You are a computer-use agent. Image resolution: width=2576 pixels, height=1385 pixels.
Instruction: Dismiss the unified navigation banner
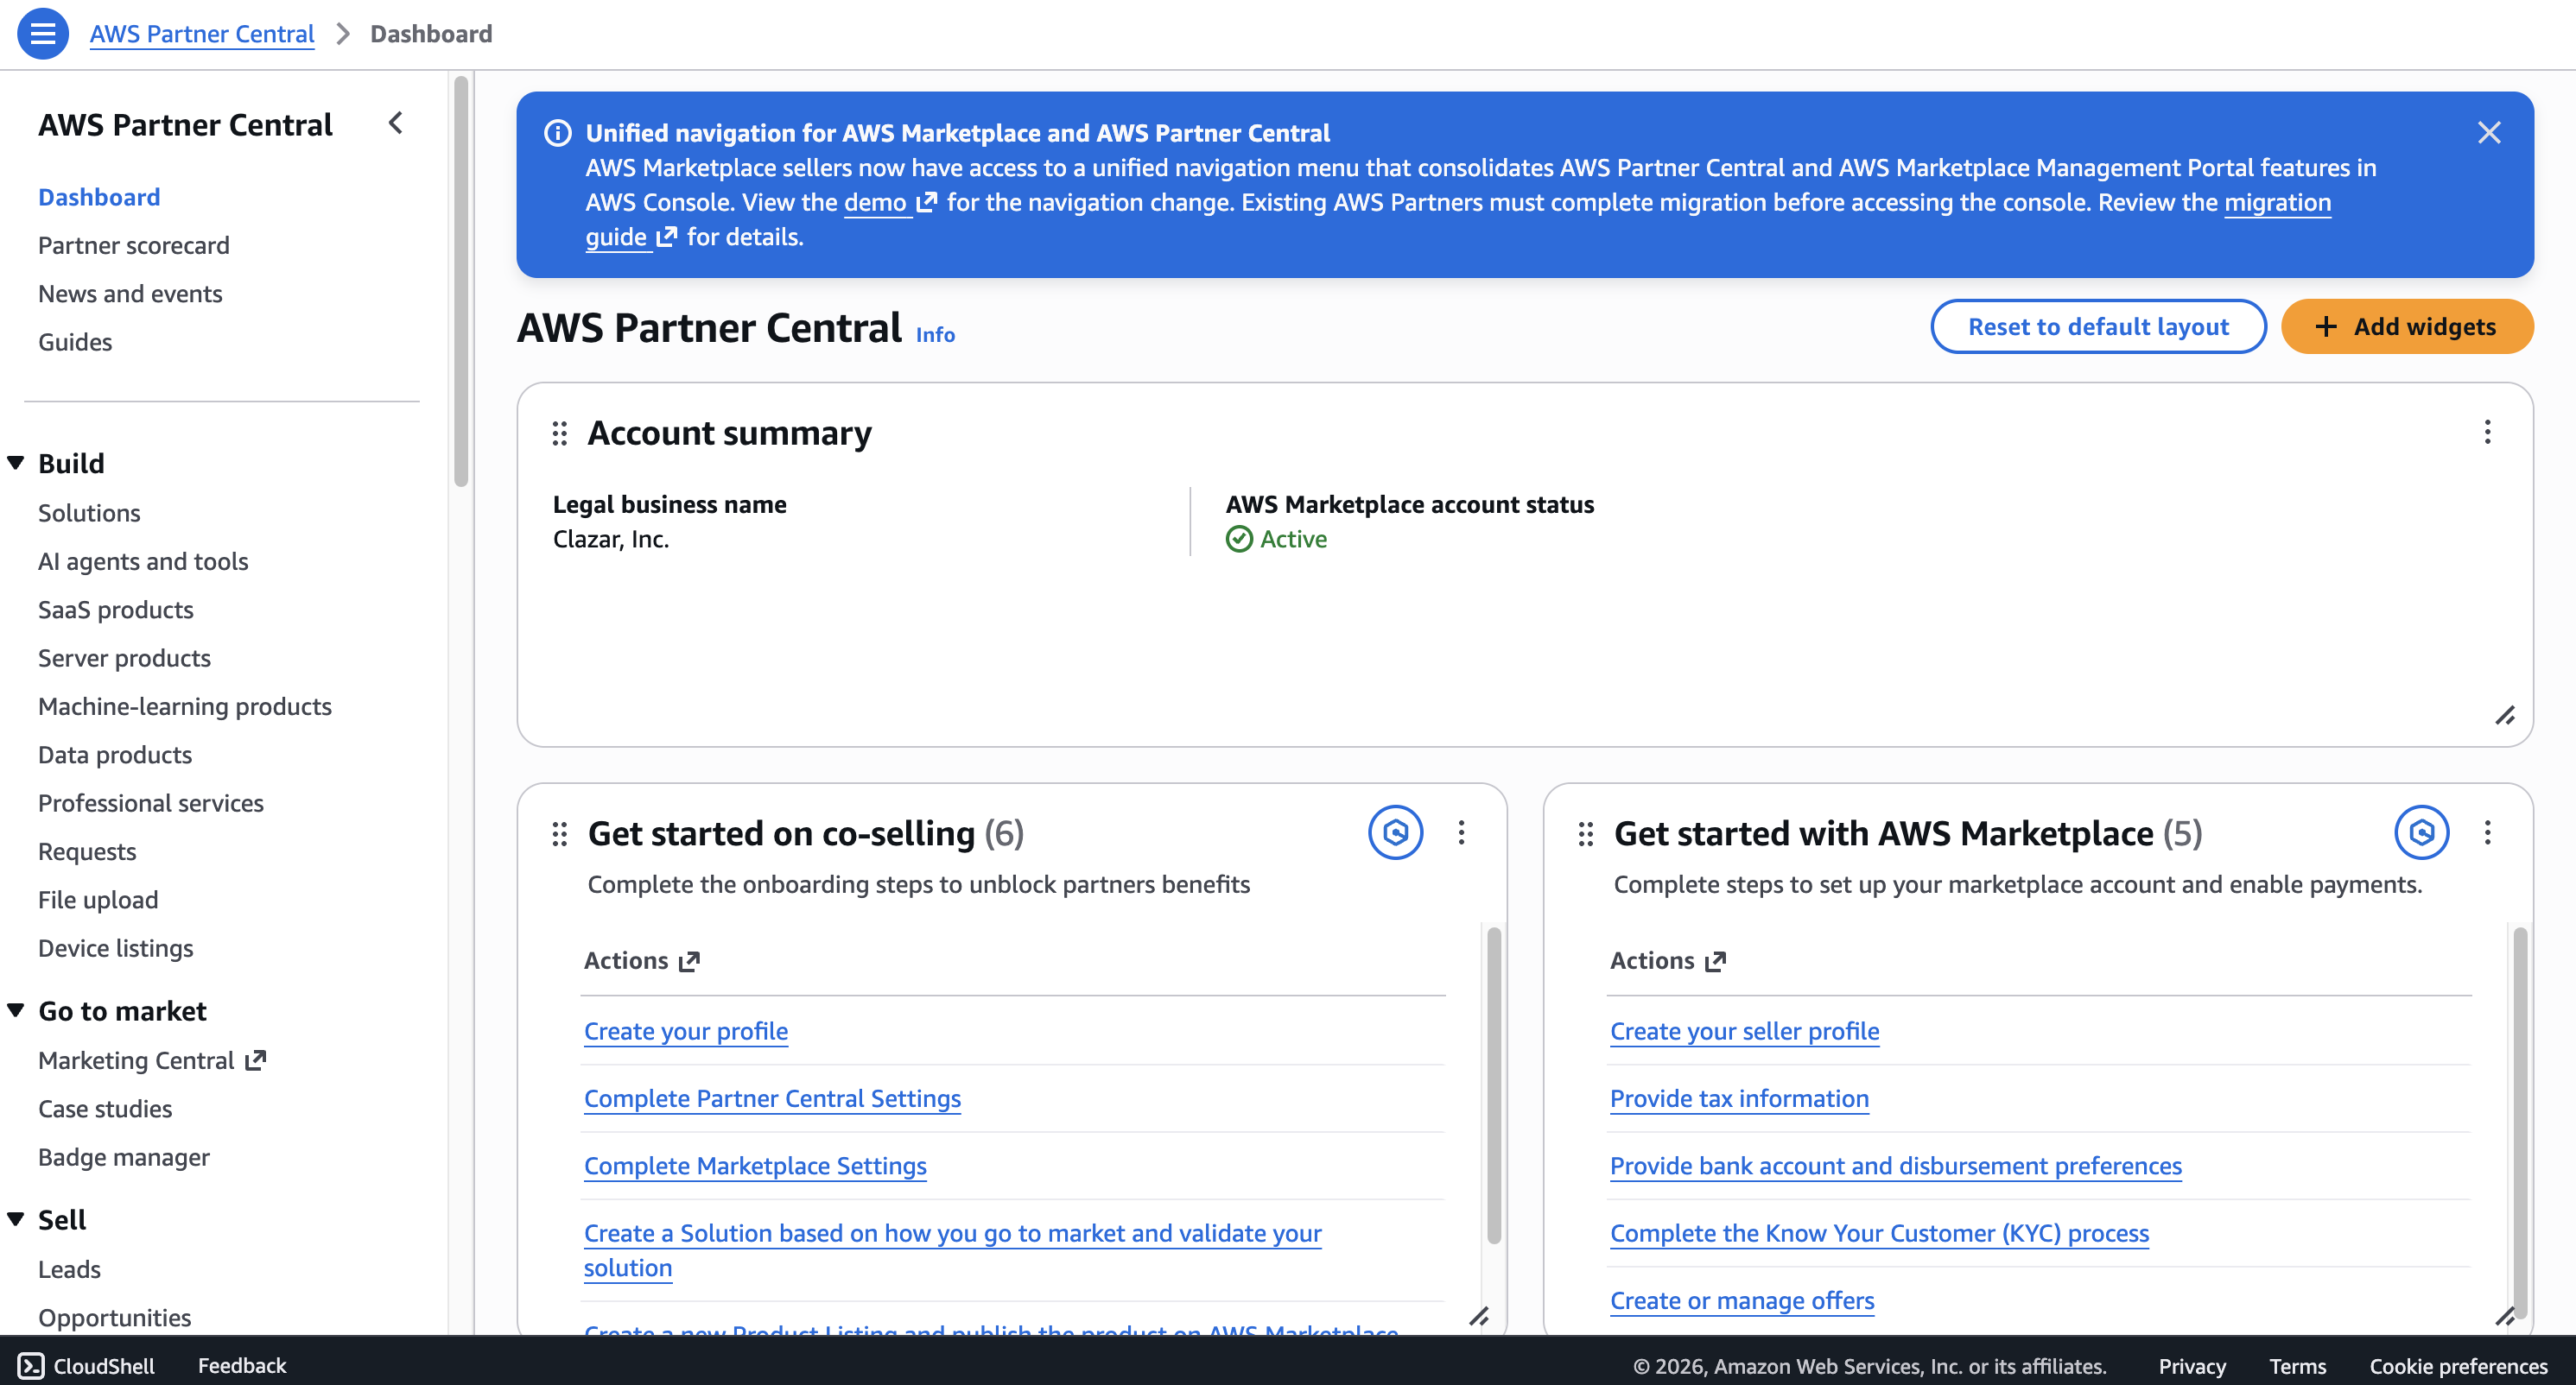(x=2489, y=133)
